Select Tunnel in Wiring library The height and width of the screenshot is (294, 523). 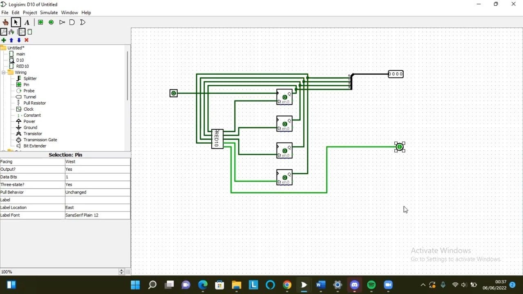29,97
